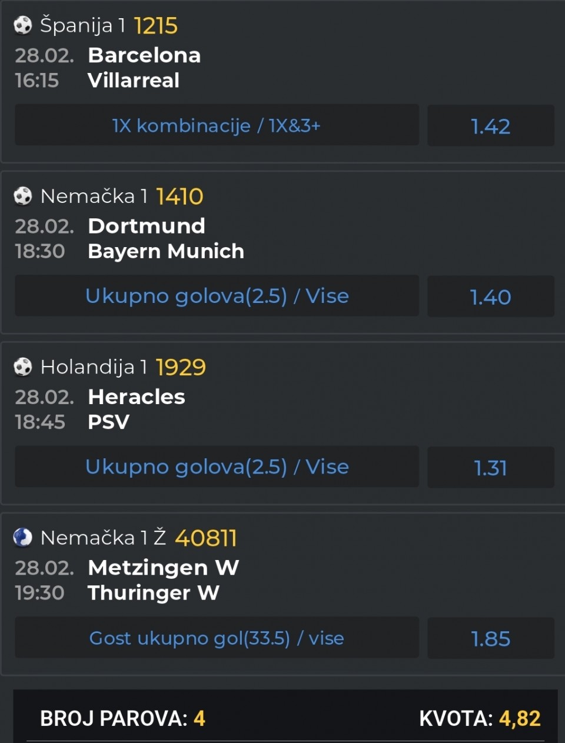Open the Metzingen W team name

tap(163, 568)
